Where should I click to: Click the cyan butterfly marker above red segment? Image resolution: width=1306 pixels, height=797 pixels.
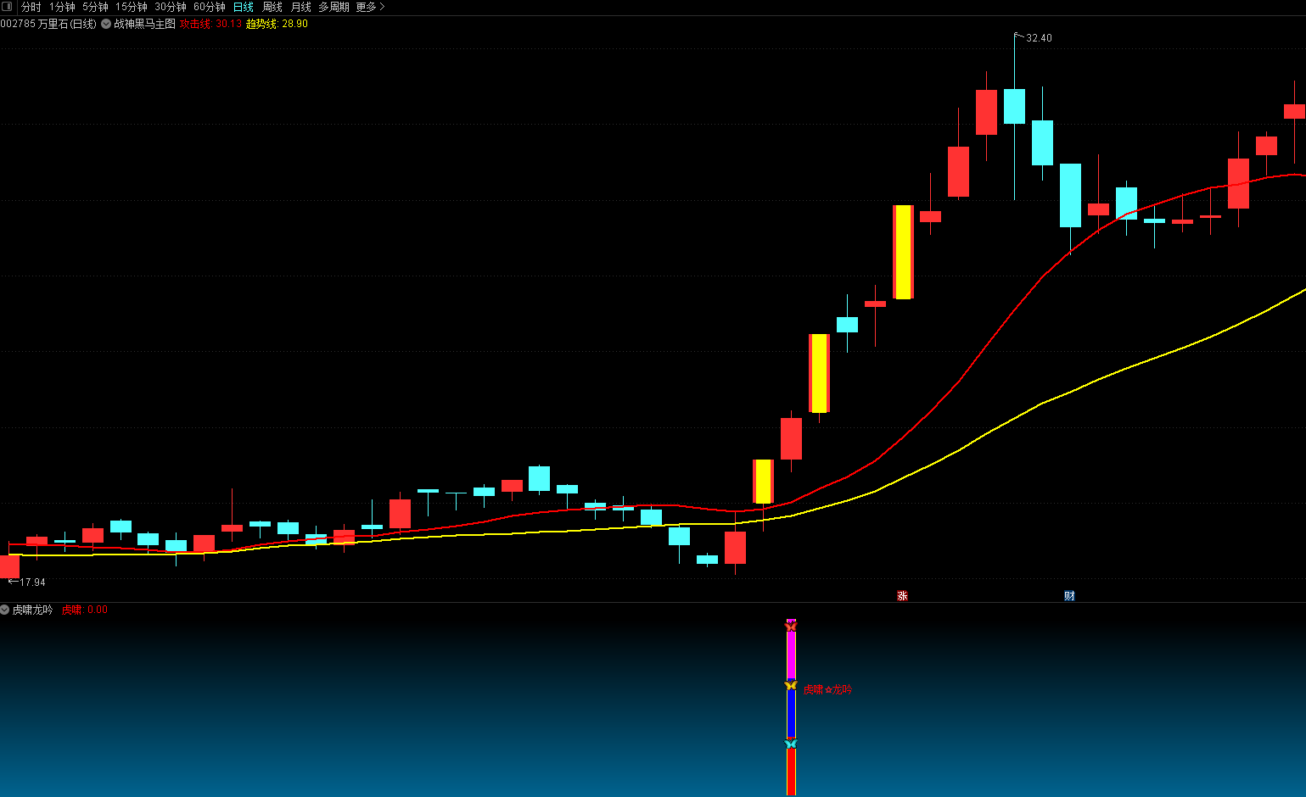tap(791, 744)
